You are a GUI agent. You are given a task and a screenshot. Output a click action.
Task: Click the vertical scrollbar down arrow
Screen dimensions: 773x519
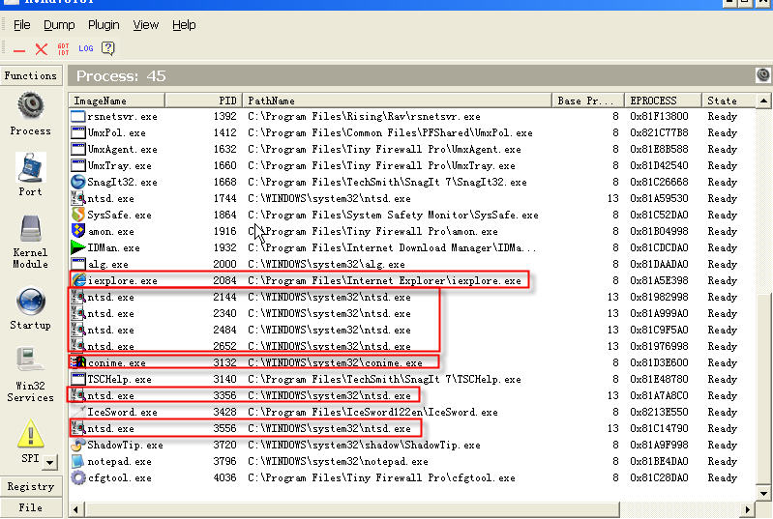[x=763, y=494]
